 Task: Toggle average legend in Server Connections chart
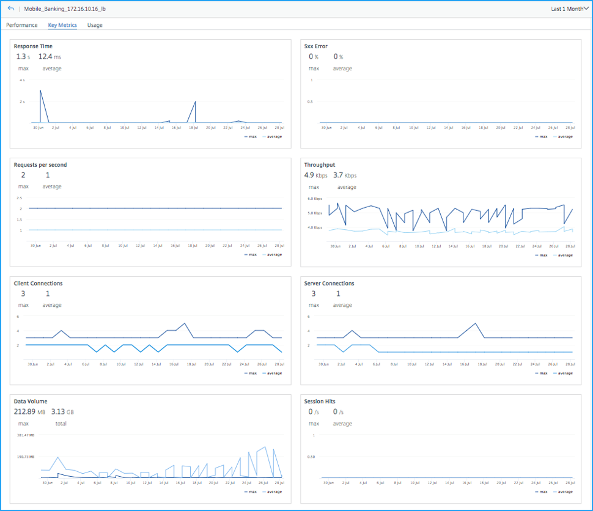(x=563, y=373)
